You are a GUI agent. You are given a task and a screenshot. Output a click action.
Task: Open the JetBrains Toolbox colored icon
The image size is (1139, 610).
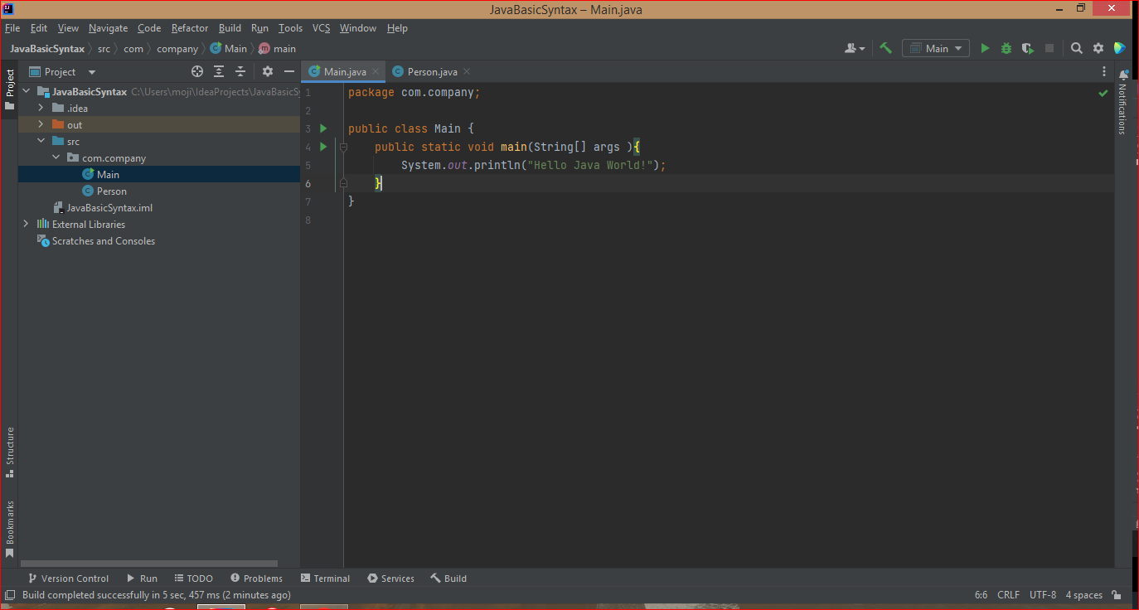pos(1120,48)
